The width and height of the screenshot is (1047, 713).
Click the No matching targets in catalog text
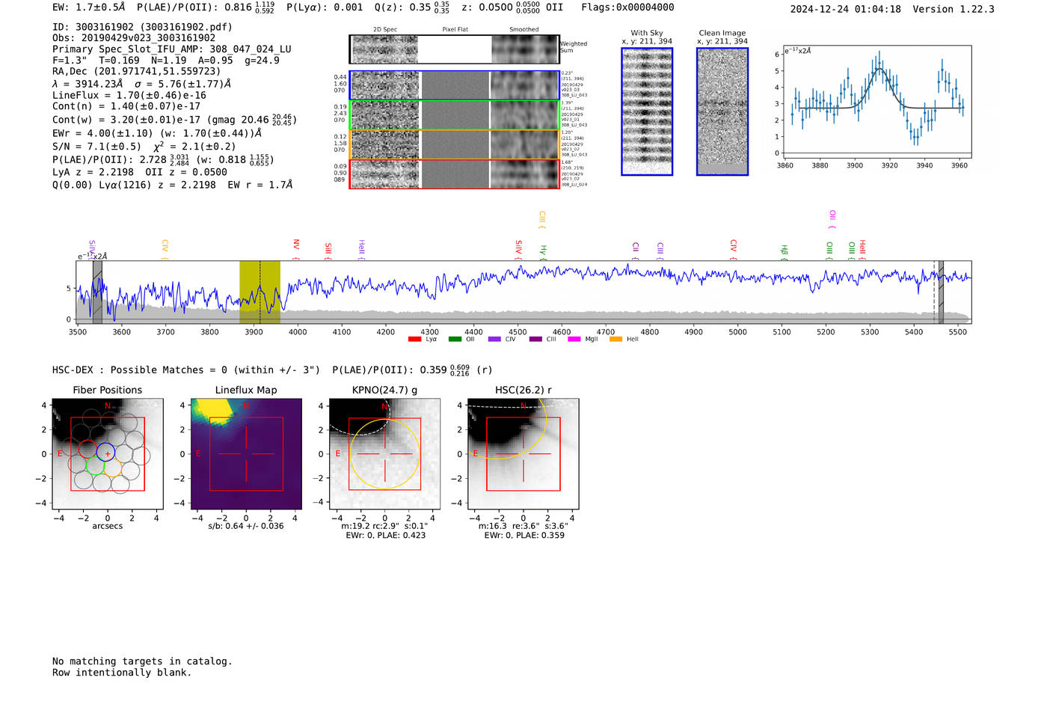tap(142, 661)
